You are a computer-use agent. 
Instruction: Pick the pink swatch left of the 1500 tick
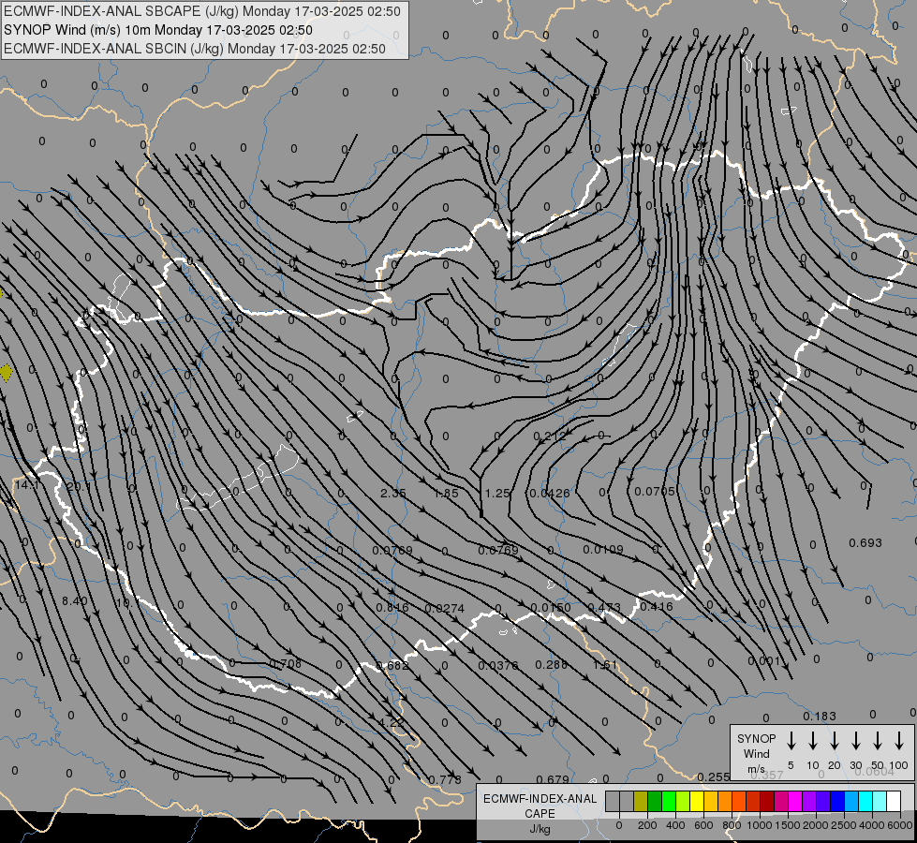781,801
